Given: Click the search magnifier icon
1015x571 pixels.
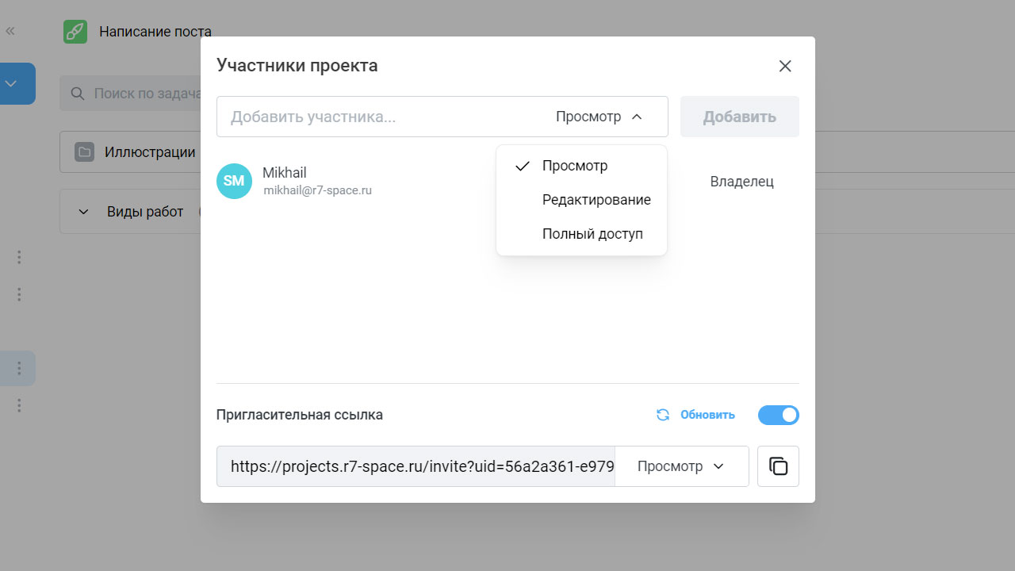Looking at the screenshot, I should click(78, 94).
